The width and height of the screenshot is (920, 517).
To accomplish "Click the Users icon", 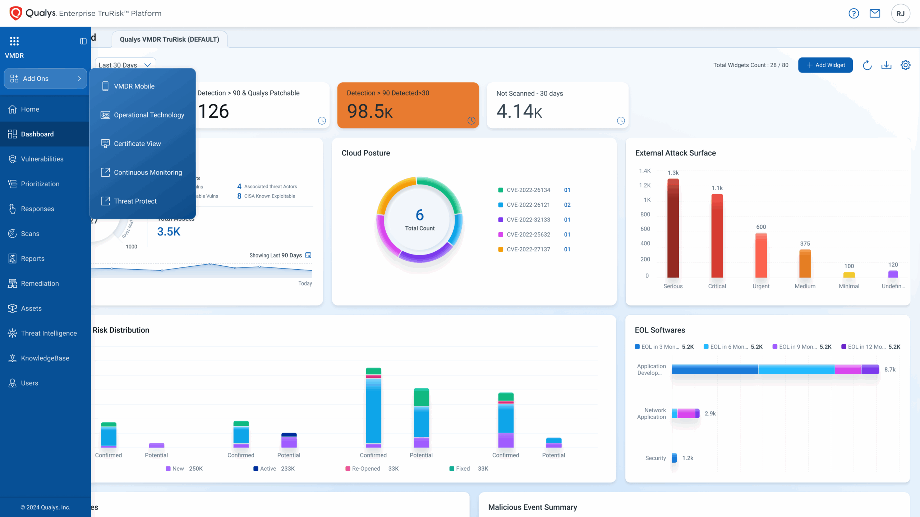I will (x=13, y=383).
